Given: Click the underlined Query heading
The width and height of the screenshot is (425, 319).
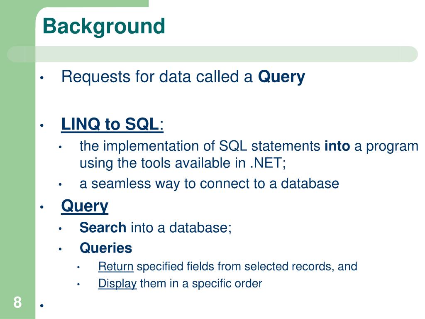Looking at the screenshot, I should [85, 207].
